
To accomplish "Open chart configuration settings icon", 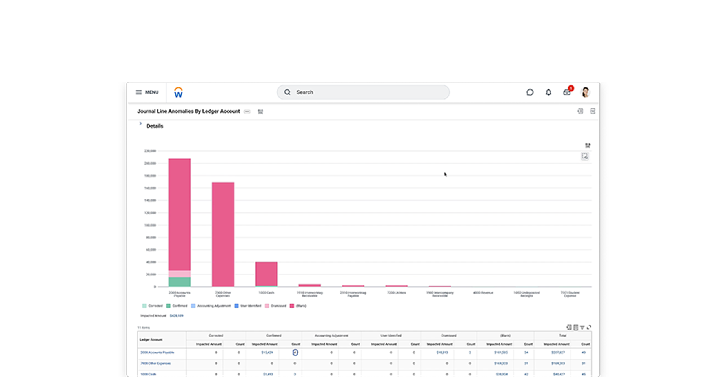I will coord(588,145).
